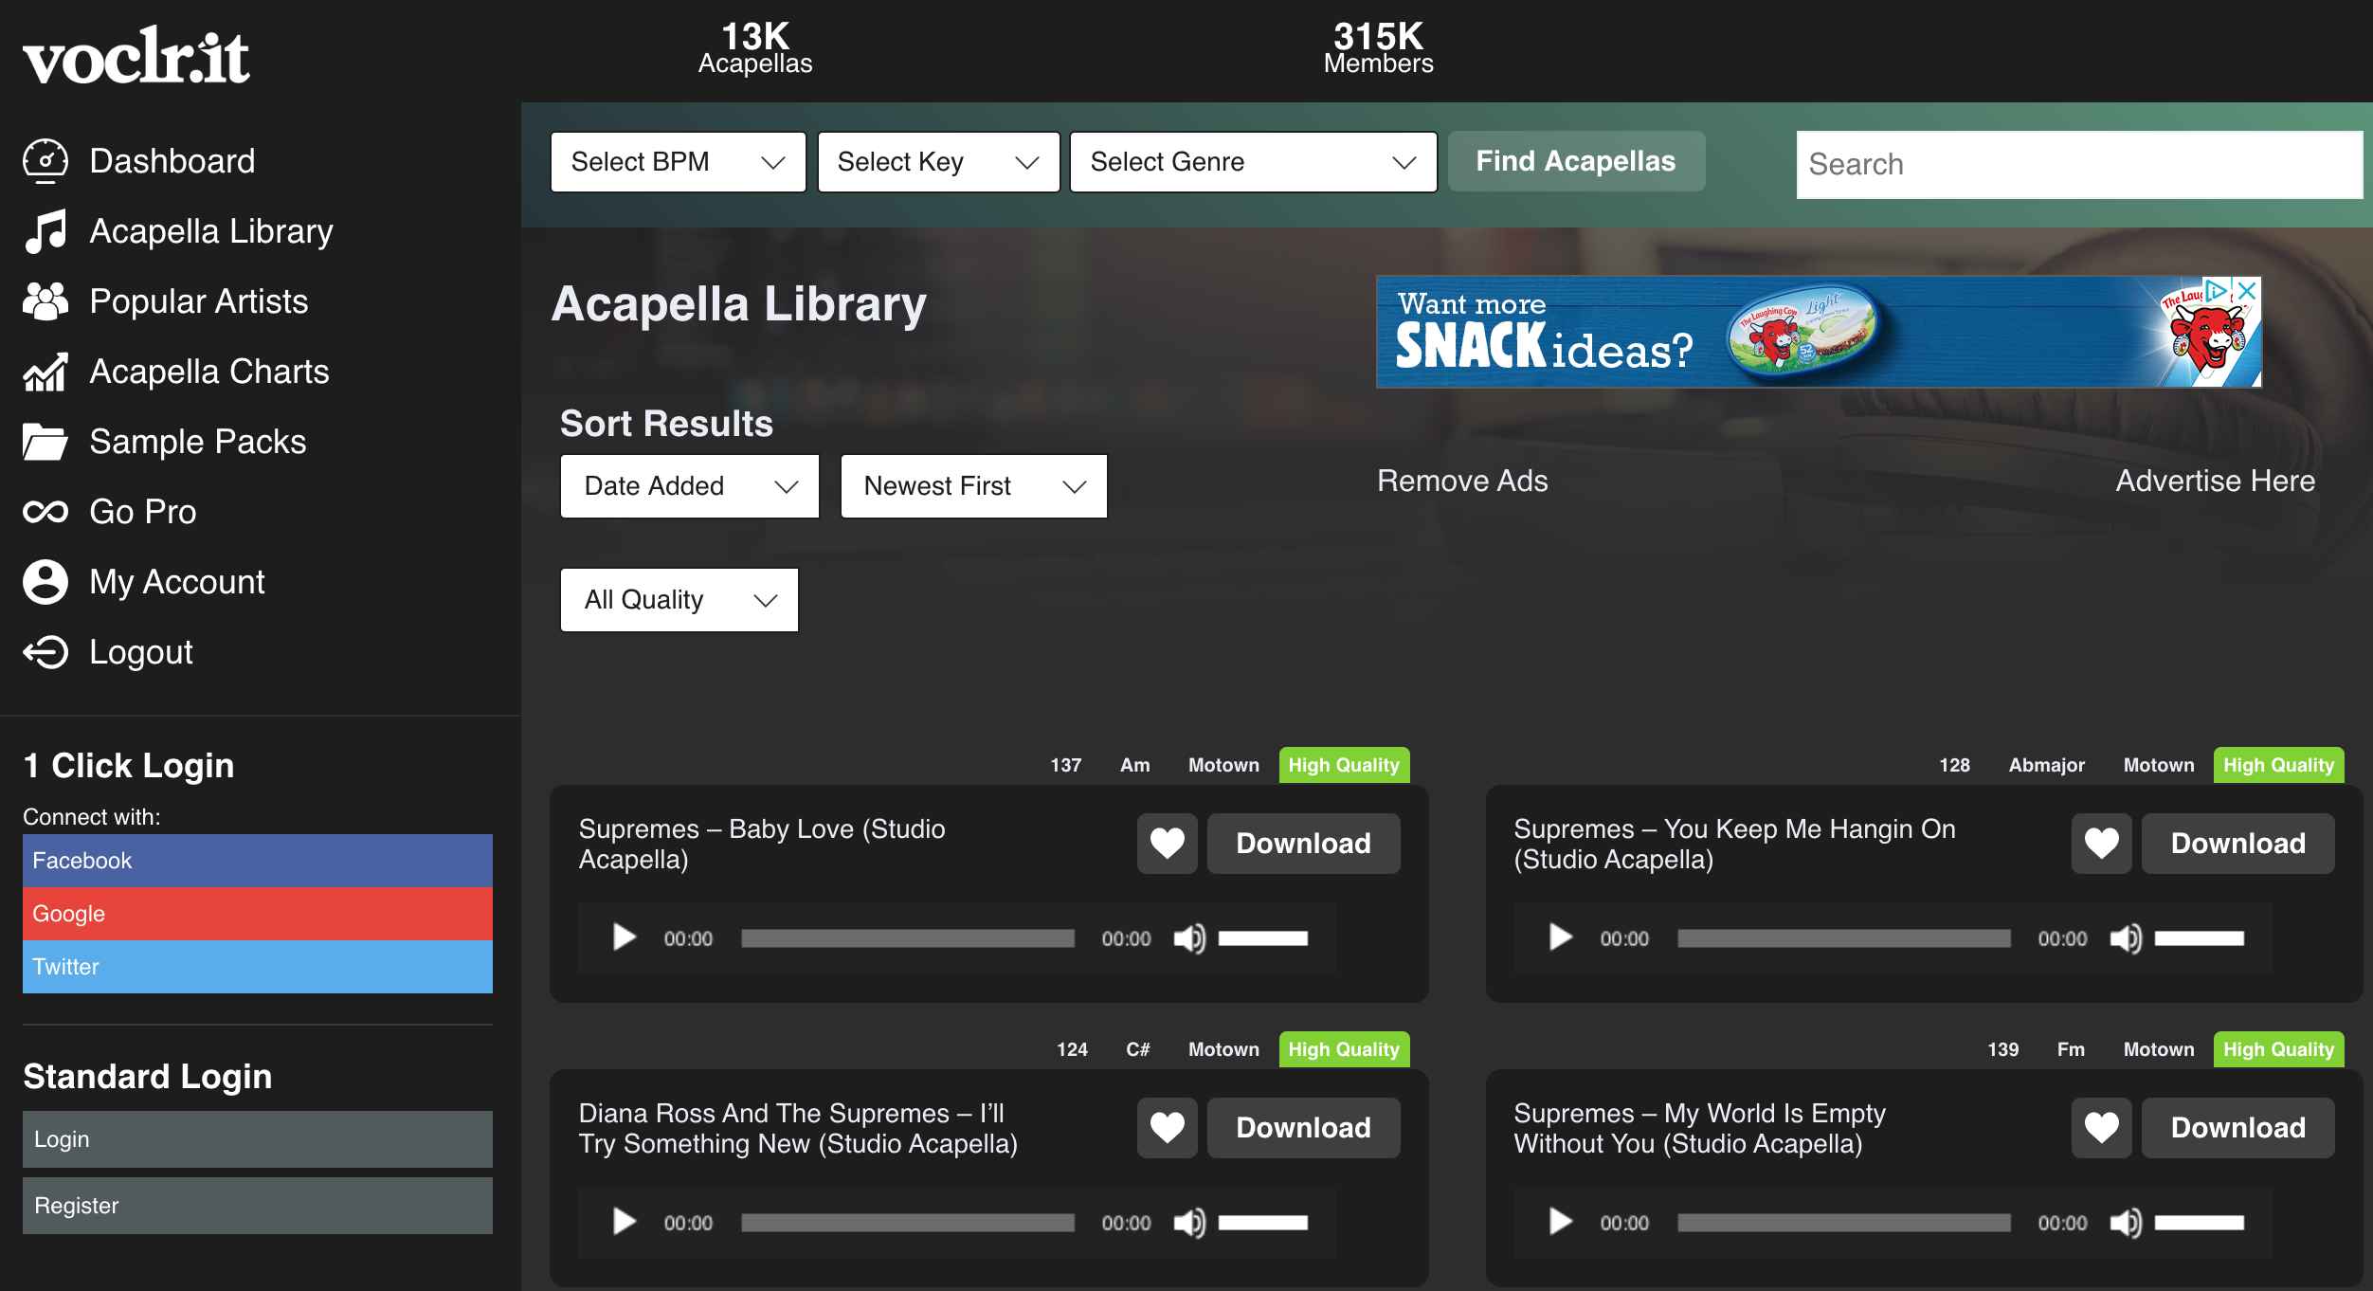Viewport: 2373px width, 1291px height.
Task: Click High Quality tag on Baby Love
Action: (x=1344, y=765)
